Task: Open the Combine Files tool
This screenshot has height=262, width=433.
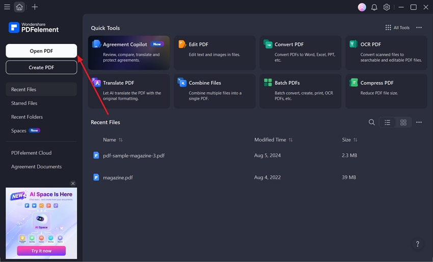Action: [x=214, y=91]
